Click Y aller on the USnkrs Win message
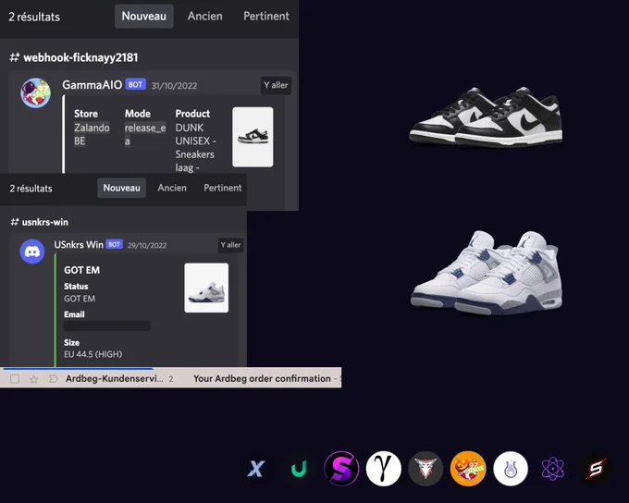 pos(230,245)
